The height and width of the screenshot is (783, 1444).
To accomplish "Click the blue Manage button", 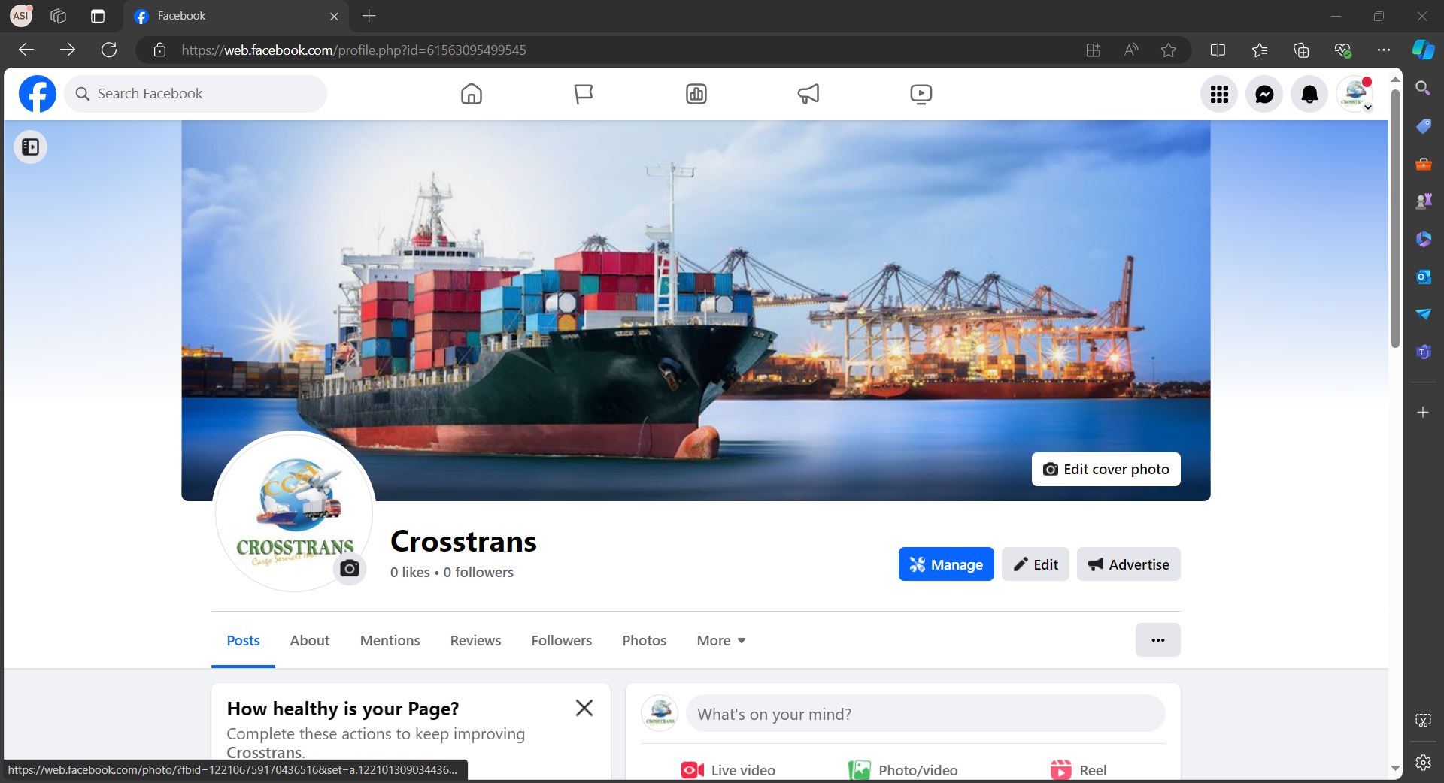I will point(945,564).
